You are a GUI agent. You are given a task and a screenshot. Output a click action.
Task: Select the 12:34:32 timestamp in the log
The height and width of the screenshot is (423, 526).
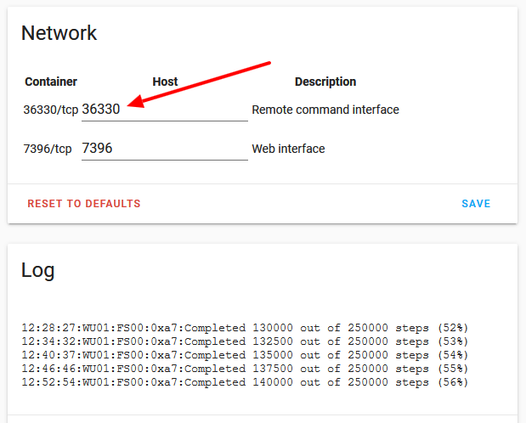tap(46, 341)
